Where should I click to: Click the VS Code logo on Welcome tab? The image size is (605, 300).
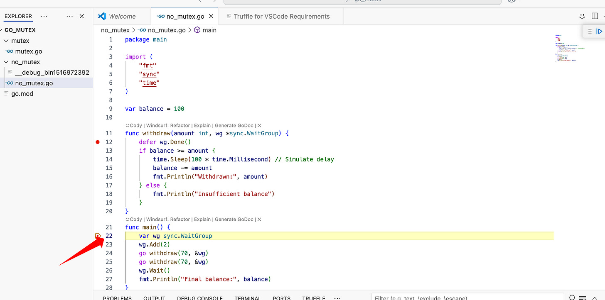point(102,16)
